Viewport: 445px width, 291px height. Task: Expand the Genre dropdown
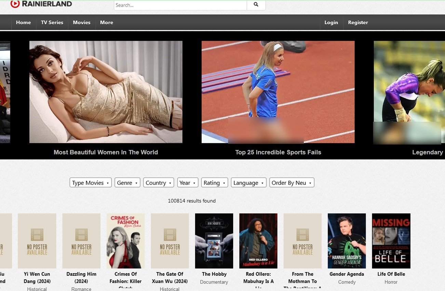pyautogui.click(x=127, y=183)
